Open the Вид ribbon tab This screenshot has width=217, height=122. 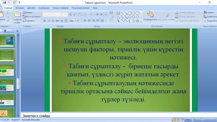[x=95, y=8]
